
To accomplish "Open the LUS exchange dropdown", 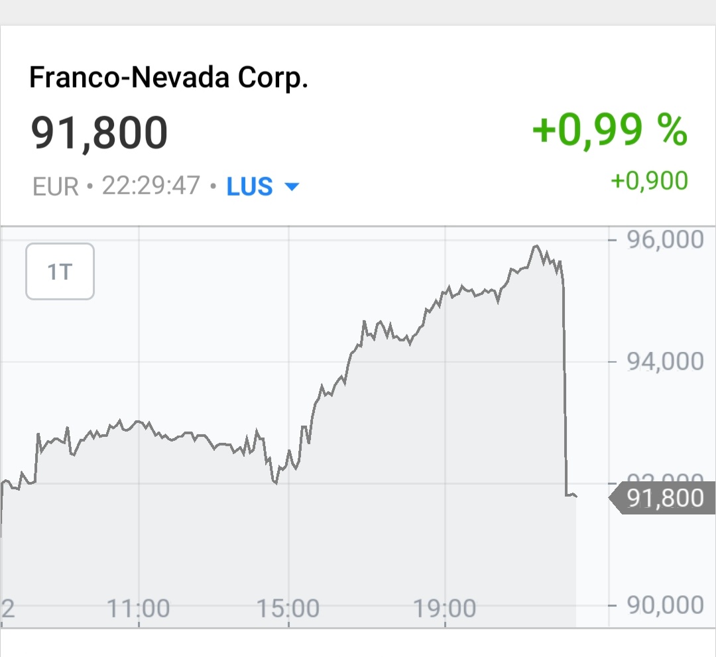I will (x=262, y=187).
